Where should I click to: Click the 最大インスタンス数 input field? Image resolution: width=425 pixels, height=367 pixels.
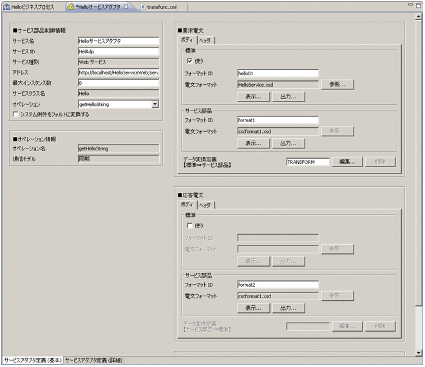point(118,83)
